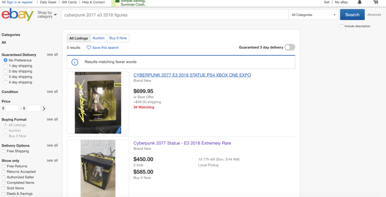Switch to the Buy It Now tab

(x=118, y=38)
